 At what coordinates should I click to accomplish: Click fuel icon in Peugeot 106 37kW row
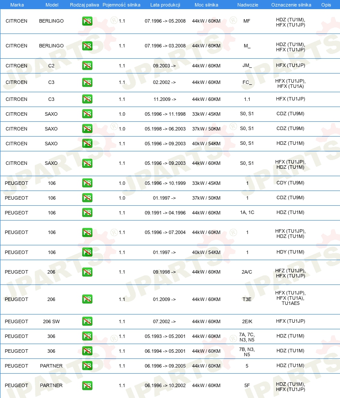pos(87,198)
